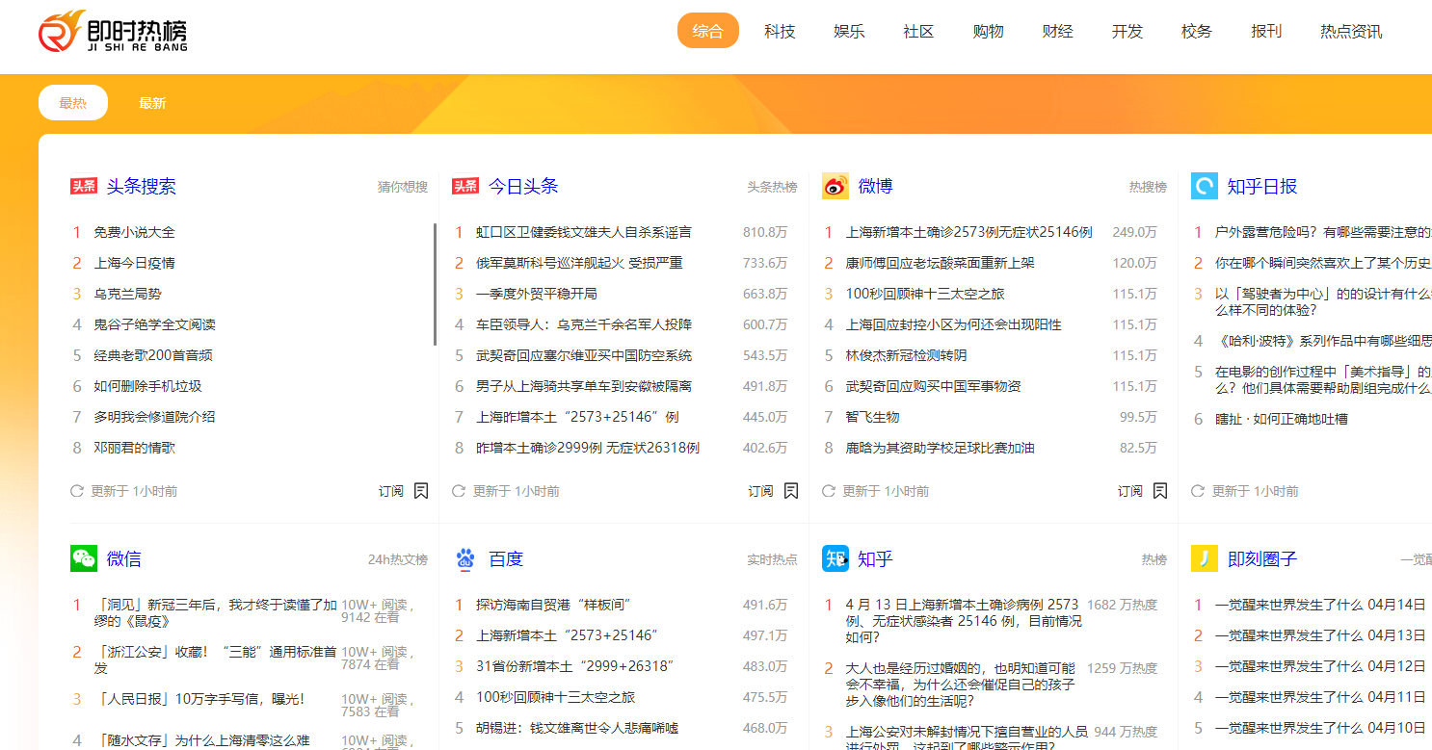Viewport: 1432px width, 750px height.
Task: Open the 财经 category tab
Action: click(1057, 31)
